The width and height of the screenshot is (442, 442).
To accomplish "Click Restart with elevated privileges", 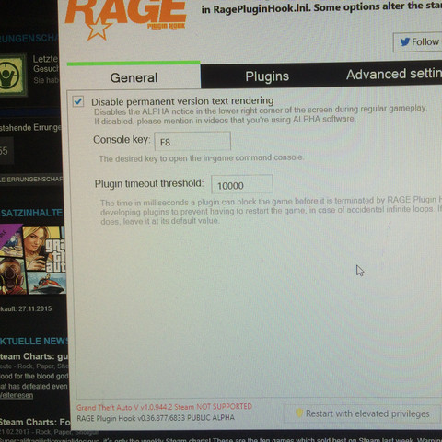I will click(x=362, y=413).
